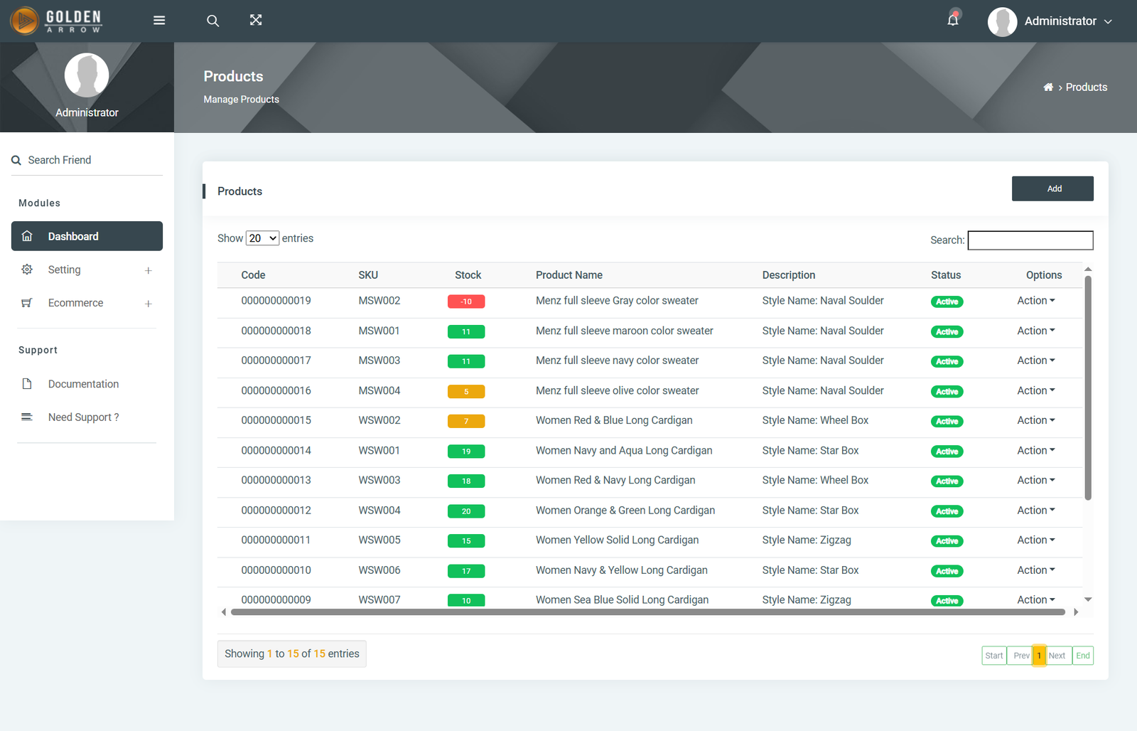Open the Show entries count dropdown
The image size is (1137, 731).
click(x=262, y=238)
